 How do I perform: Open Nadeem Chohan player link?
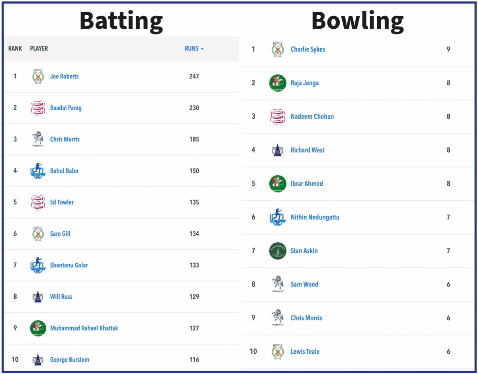tap(312, 117)
